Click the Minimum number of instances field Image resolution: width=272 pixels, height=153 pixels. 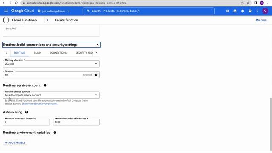[x=26, y=122]
